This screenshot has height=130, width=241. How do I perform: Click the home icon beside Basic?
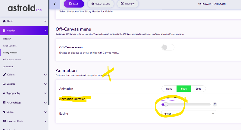(x=4, y=21)
